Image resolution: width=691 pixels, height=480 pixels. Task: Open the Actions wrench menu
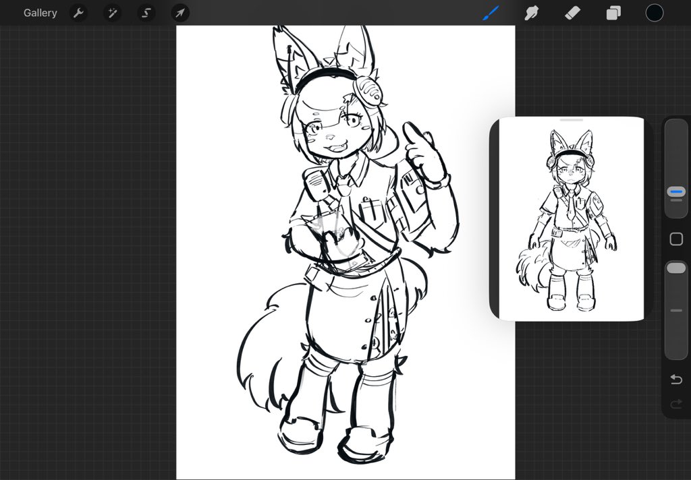(78, 13)
